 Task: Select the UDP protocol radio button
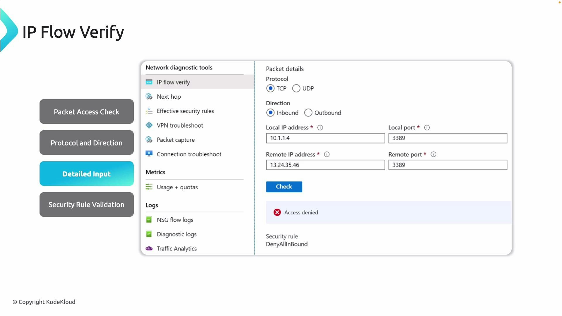point(296,88)
